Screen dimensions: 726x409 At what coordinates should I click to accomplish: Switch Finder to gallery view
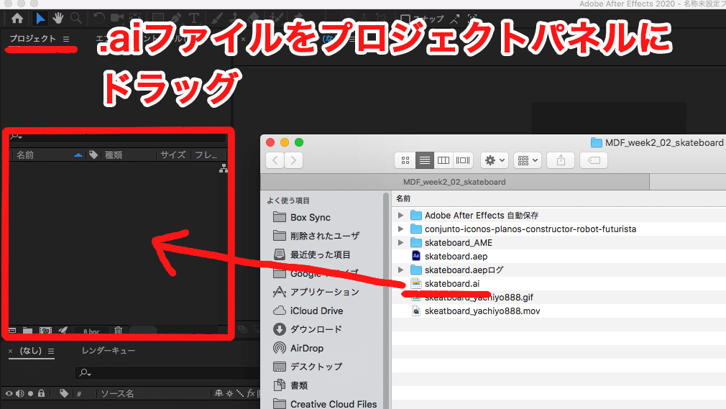[x=462, y=160]
